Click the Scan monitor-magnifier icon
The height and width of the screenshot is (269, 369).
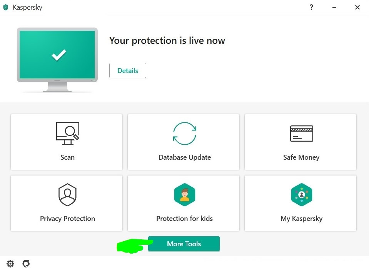pos(68,134)
